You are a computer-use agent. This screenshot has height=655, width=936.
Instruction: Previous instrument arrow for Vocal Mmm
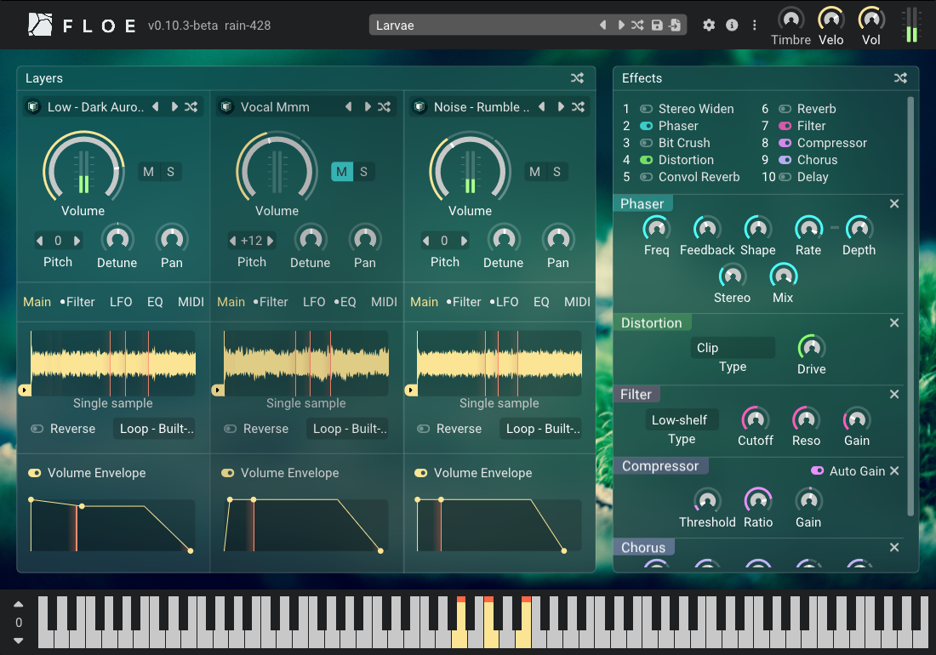(349, 107)
